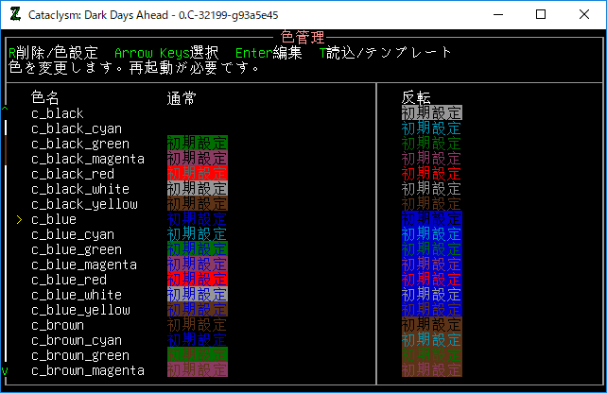Screen dimensions: 607x393
Task: Select the c_blue_cyan row
Action: point(72,234)
